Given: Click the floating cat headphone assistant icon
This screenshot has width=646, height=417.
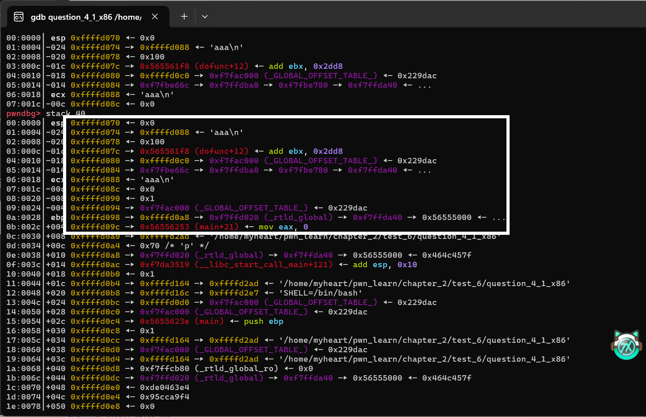Looking at the screenshot, I should pyautogui.click(x=626, y=345).
